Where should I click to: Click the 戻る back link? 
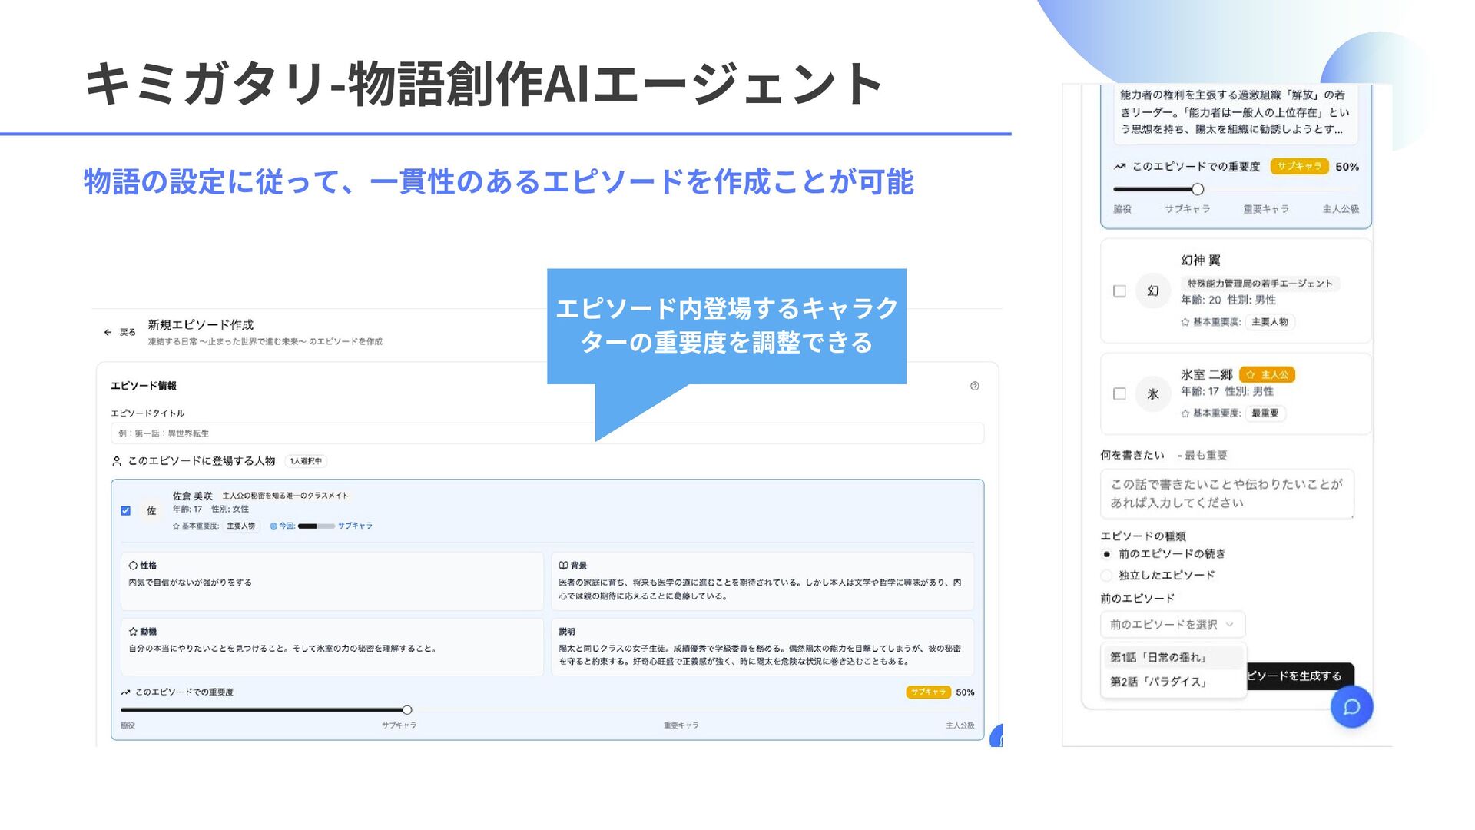tap(128, 332)
